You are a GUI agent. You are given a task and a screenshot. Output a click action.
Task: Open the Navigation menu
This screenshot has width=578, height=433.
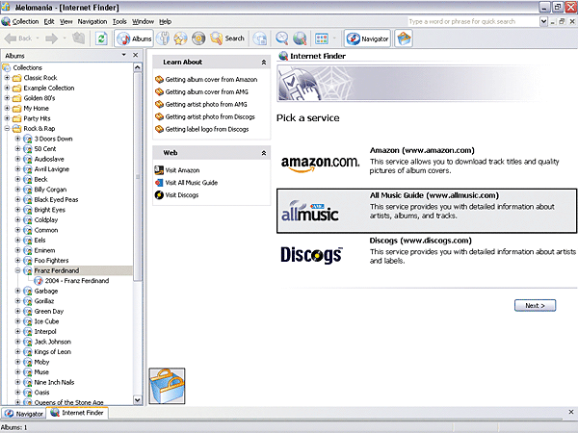pos(92,22)
